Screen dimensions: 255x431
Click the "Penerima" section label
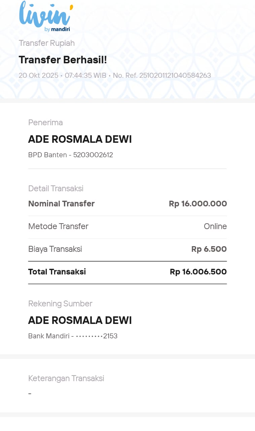(x=45, y=123)
